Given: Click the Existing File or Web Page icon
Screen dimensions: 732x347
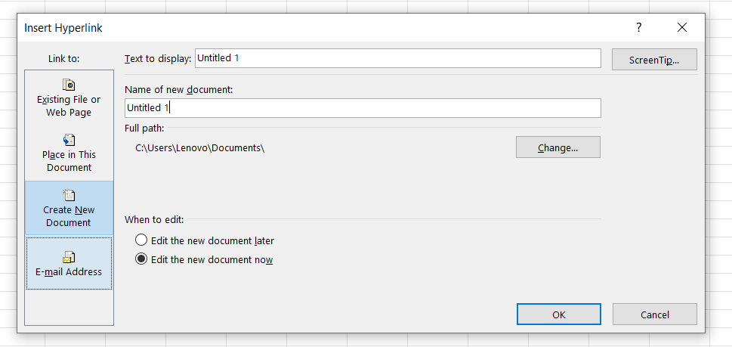Looking at the screenshot, I should (69, 85).
